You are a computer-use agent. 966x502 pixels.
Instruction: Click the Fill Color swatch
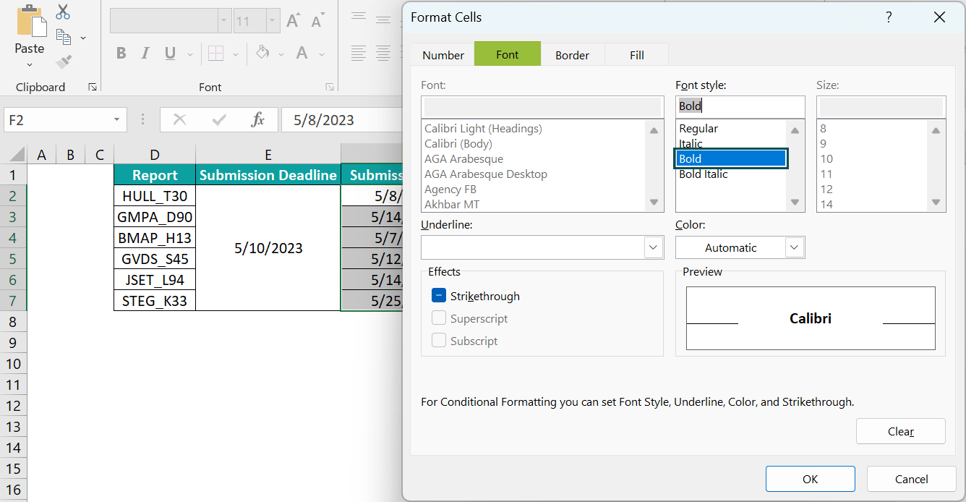(x=262, y=54)
